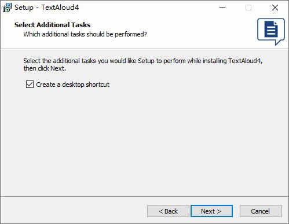Close the TextAloud4 Setup window
Image resolution: width=289 pixels, height=224 pixels.
275,8
